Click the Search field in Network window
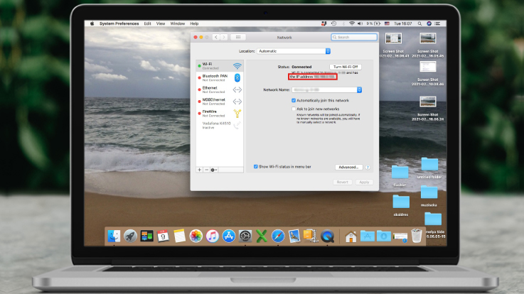This screenshot has height=294, width=524. point(352,37)
